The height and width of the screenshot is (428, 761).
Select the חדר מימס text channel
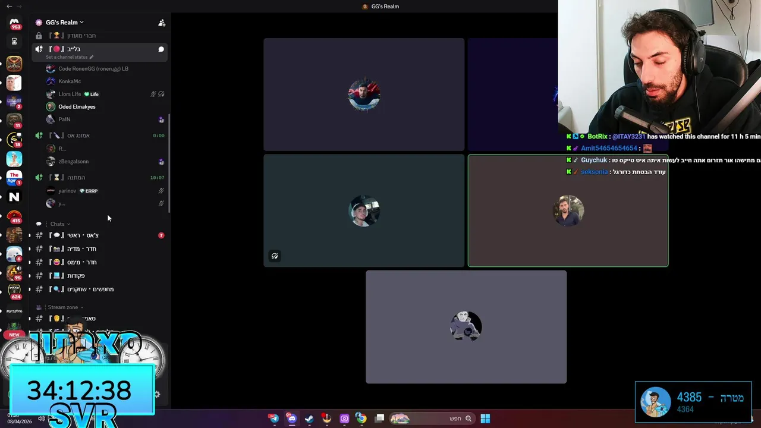tap(100, 262)
